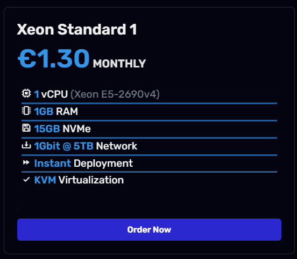Screen dimensions: 297x259
Task: Click the CPU chip icon
Action: tap(26, 93)
